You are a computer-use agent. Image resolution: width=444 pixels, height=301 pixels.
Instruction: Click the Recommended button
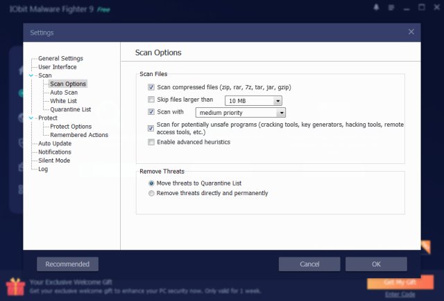tap(67, 264)
